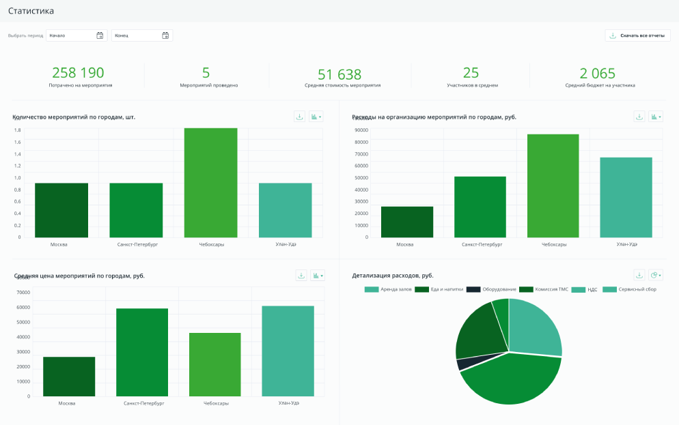Viewport: 679px width, 425px height.
Task: Click the Москва bar in average price chart
Action: [69, 376]
